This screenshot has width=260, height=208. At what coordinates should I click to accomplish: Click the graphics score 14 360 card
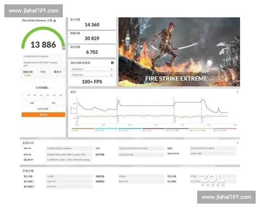[92, 23]
